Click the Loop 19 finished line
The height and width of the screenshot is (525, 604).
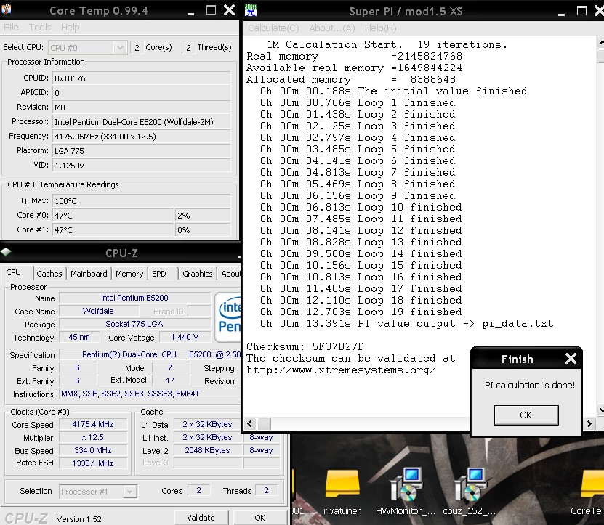pos(361,312)
